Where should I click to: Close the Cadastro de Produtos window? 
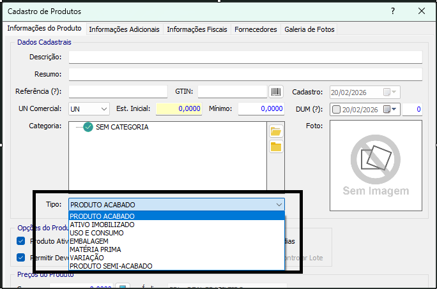click(x=422, y=11)
